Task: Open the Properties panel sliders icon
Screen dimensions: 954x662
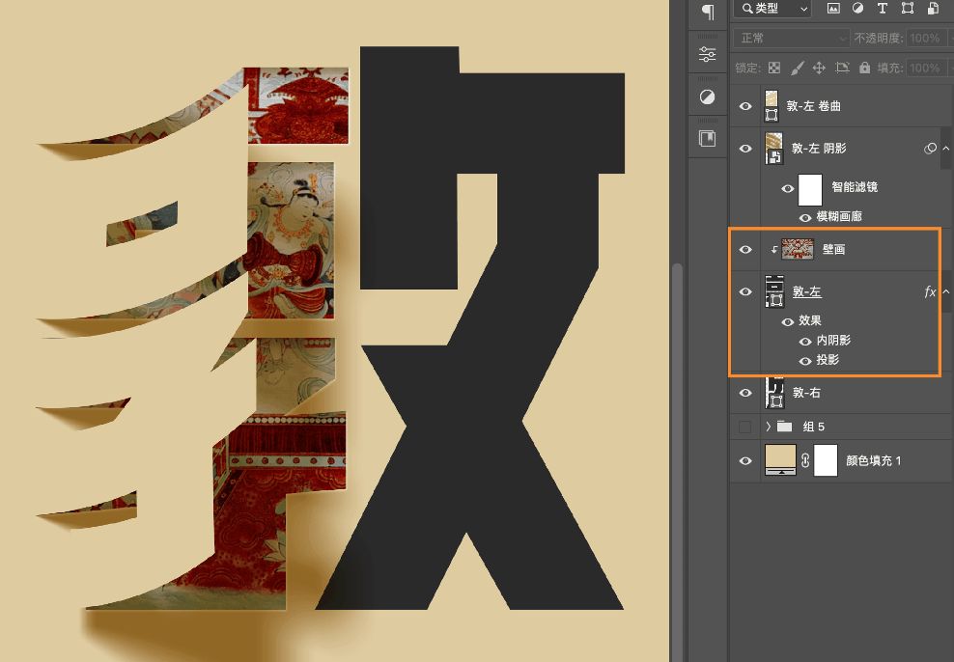Action: pyautogui.click(x=707, y=54)
